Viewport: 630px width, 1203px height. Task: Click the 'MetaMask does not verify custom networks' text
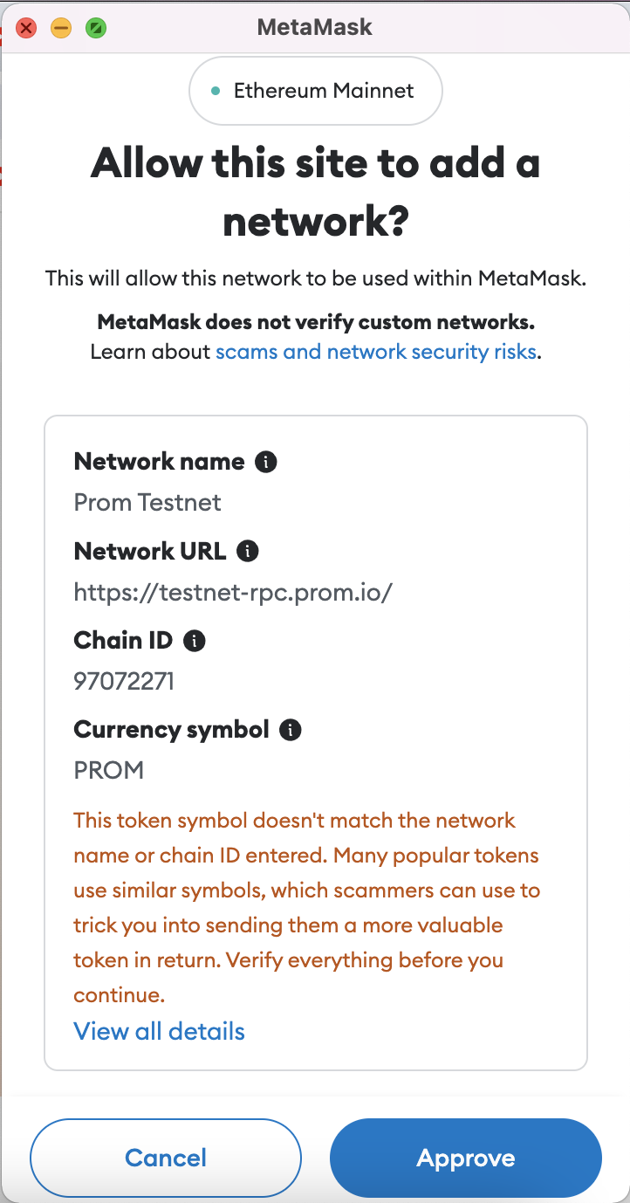point(315,322)
